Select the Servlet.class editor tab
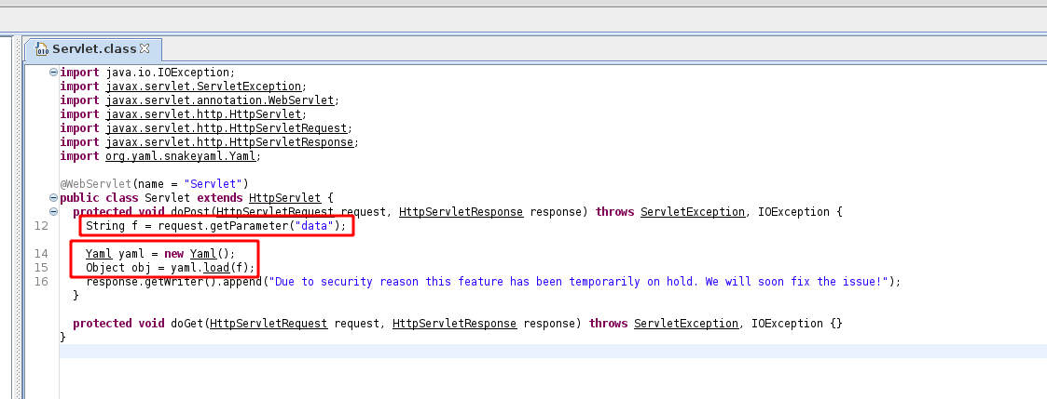 [x=93, y=49]
